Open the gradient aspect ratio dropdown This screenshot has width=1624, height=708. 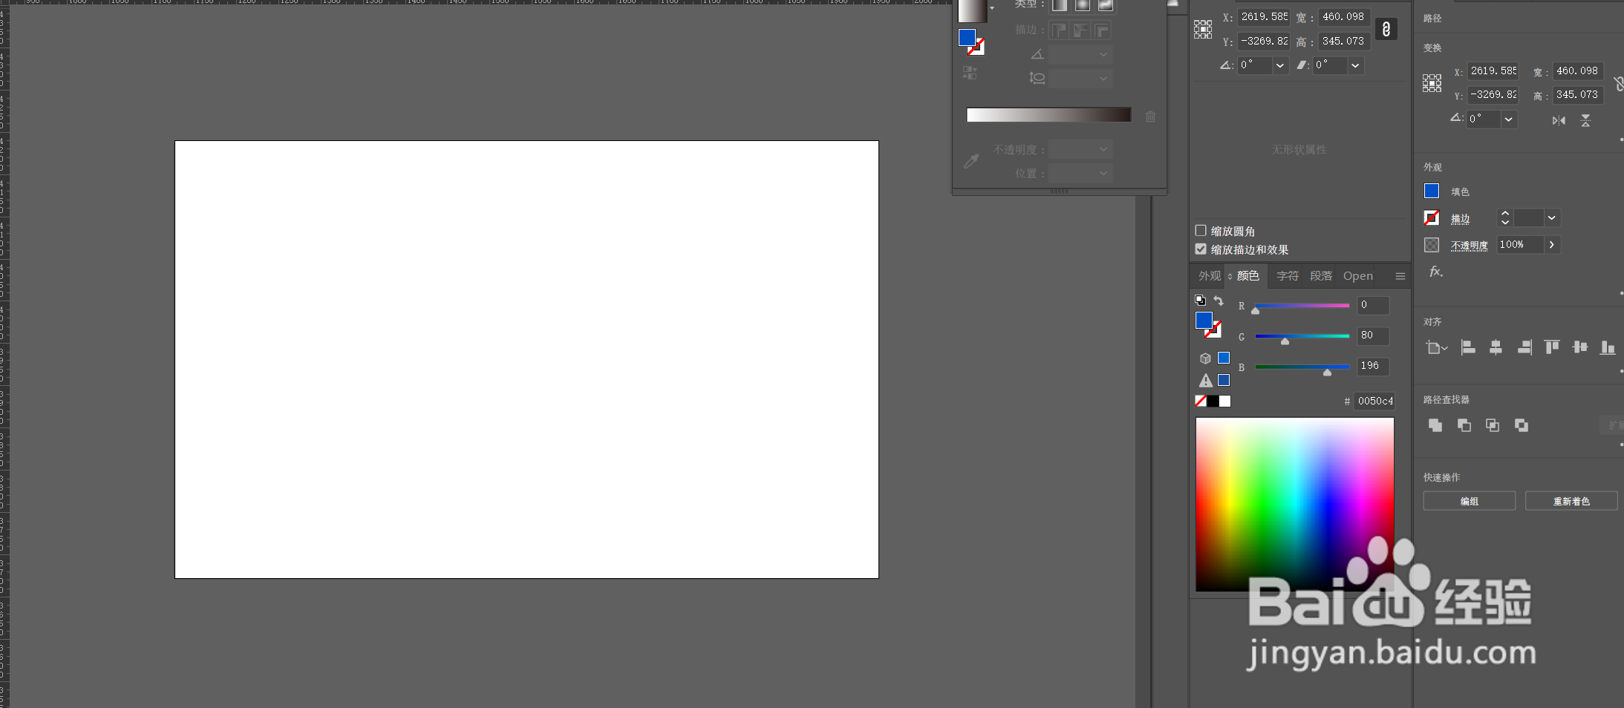pos(1103,78)
